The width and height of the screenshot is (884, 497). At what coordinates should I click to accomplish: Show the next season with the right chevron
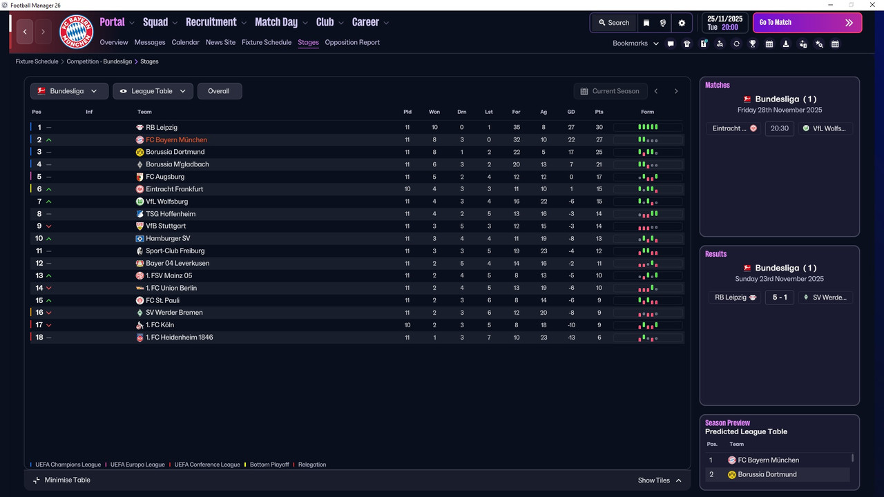676,91
